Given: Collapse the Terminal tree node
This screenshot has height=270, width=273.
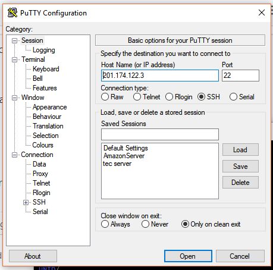Looking at the screenshot, I should tap(14, 59).
